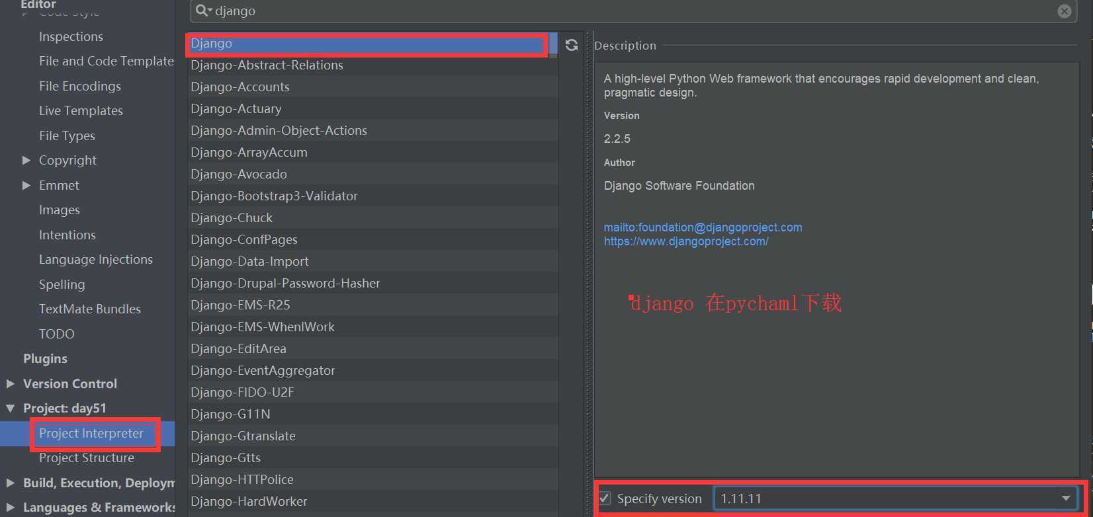Expand the Version Control section
Viewport: 1093px width, 517px height.
click(11, 383)
